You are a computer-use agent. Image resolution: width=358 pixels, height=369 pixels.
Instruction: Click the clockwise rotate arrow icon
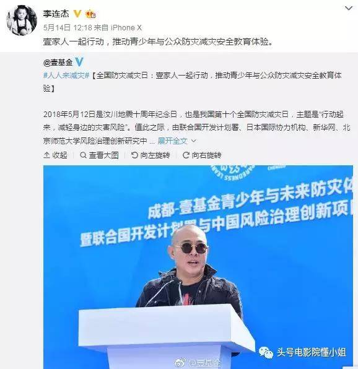click(x=186, y=155)
